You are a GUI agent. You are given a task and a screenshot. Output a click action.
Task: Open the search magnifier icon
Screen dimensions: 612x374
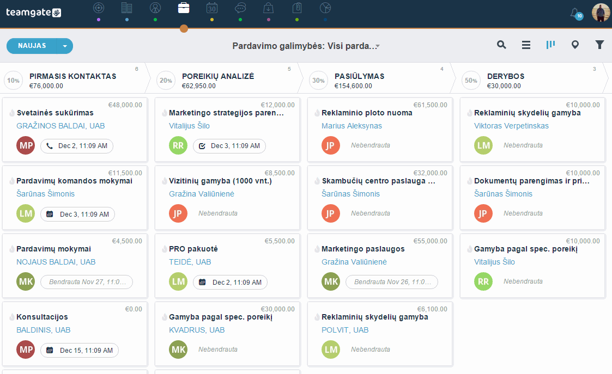tap(501, 45)
